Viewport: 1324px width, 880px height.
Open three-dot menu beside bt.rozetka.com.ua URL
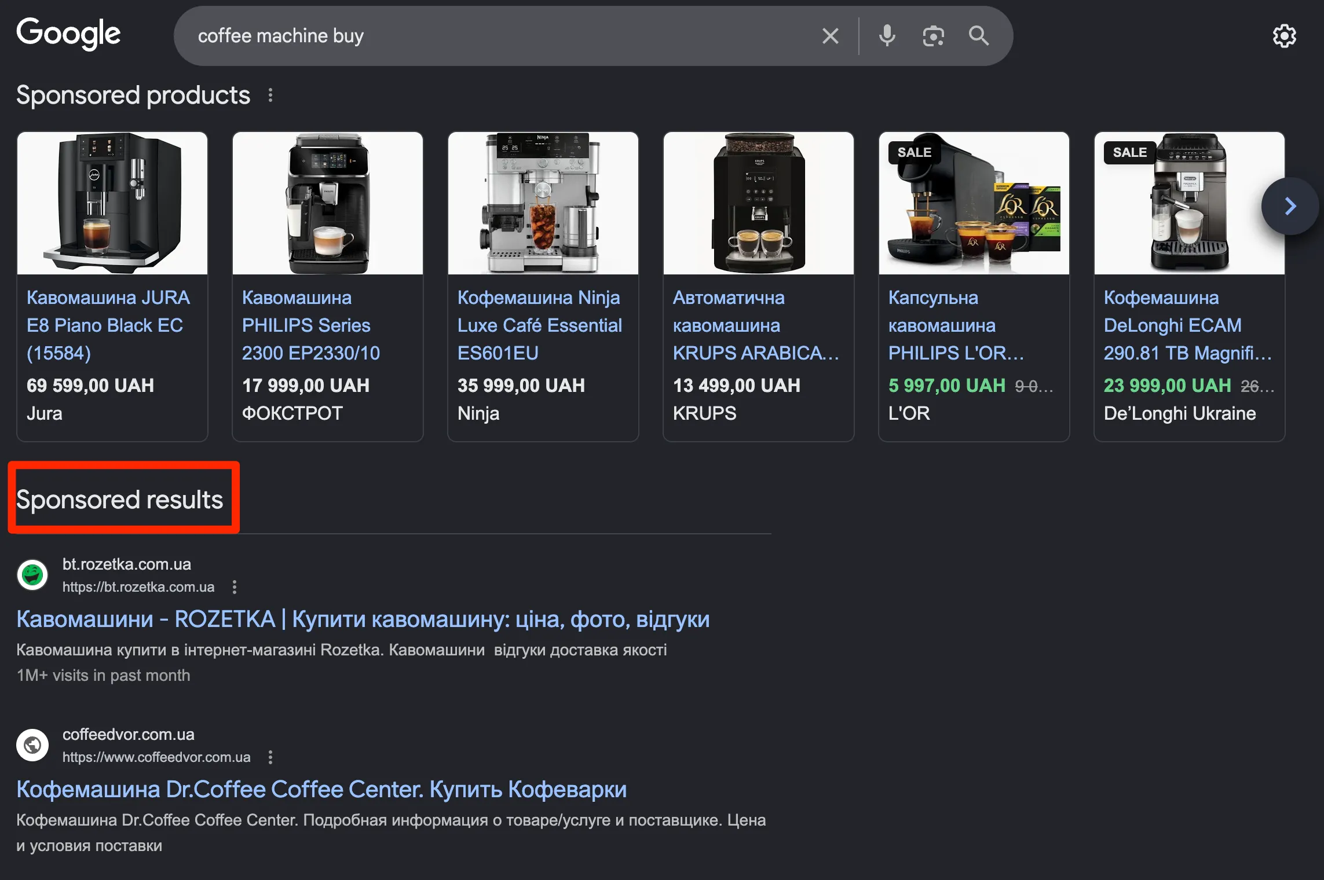pos(235,587)
